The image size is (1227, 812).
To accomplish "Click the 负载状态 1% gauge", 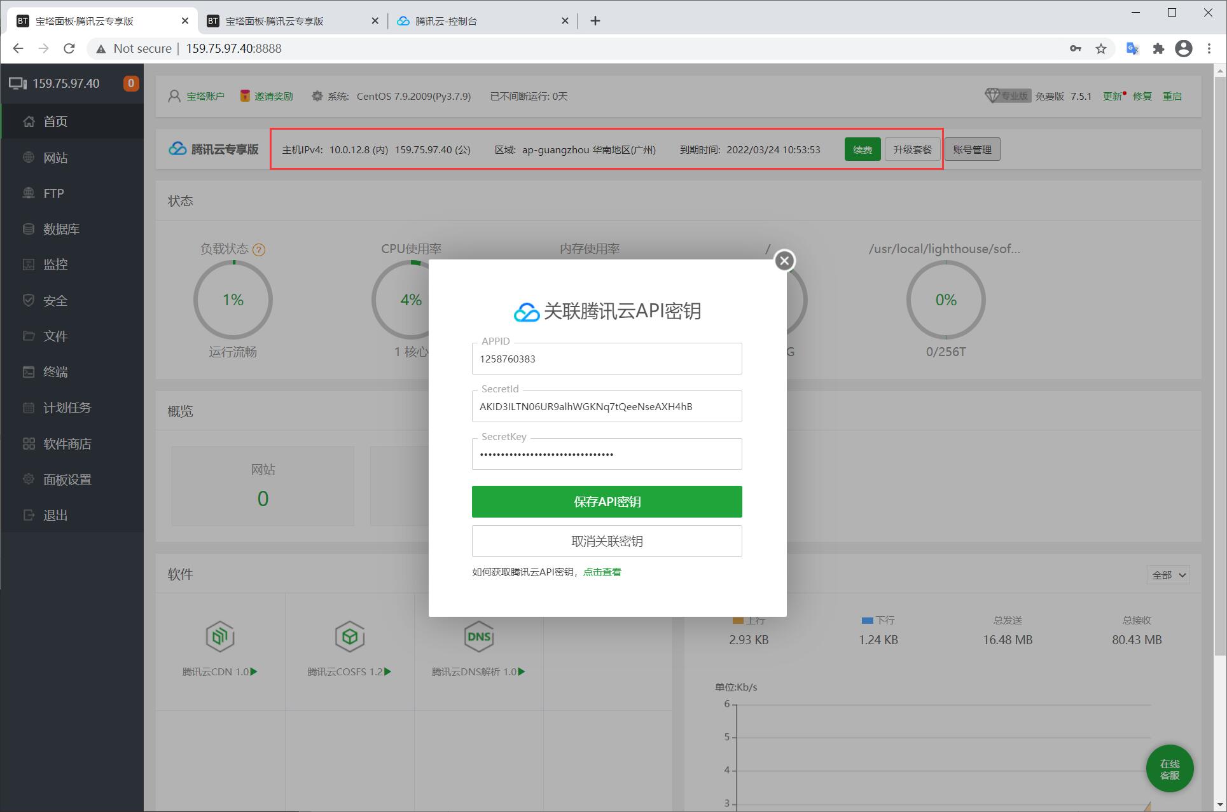I will [233, 300].
